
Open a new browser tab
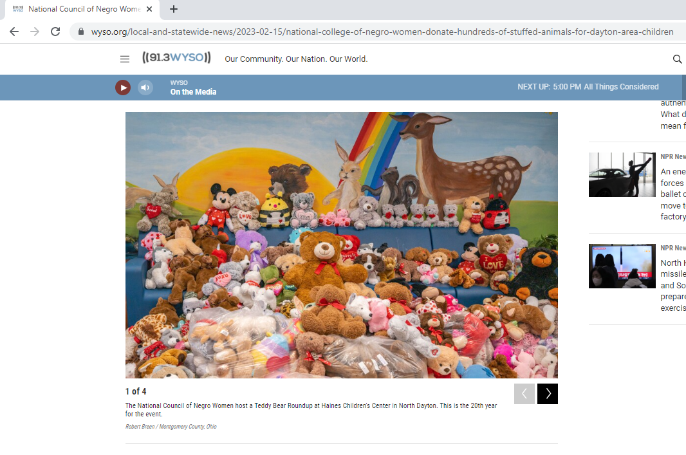[174, 9]
